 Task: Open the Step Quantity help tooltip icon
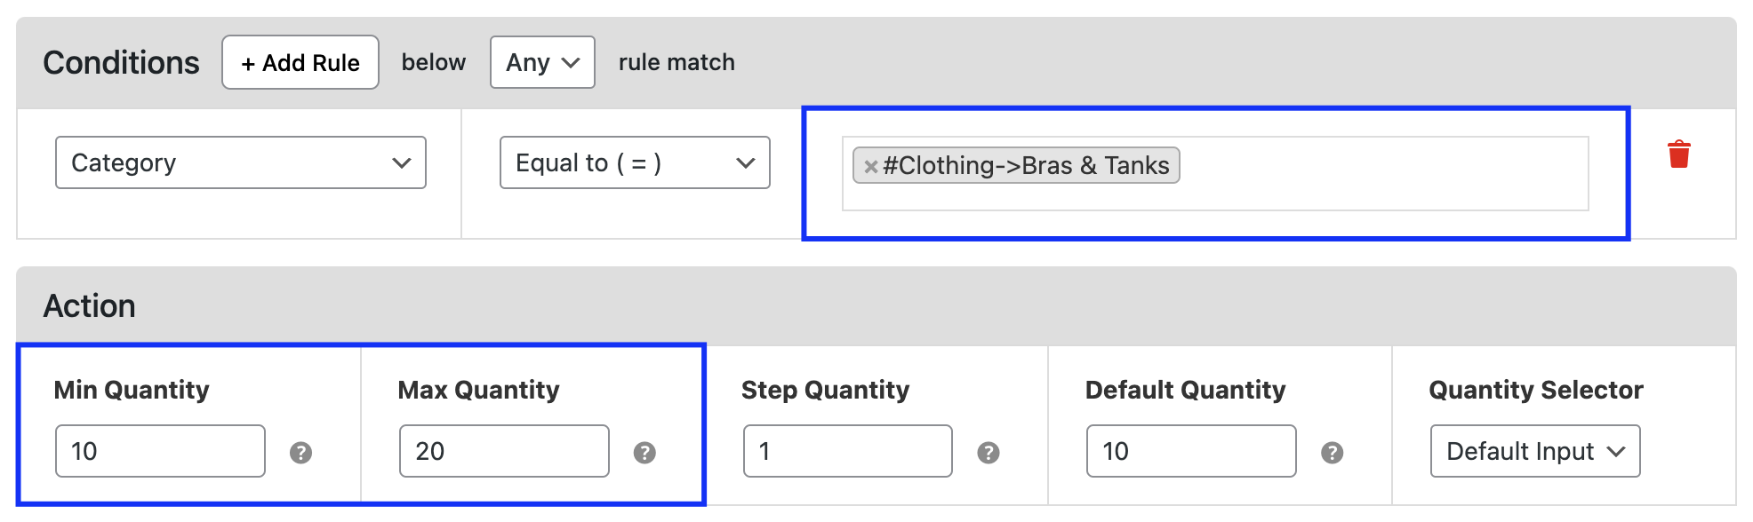click(x=988, y=453)
